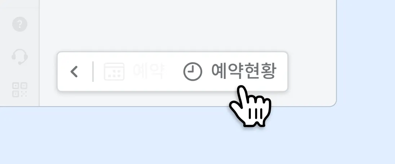Collapse the floating bar with the left chevron

pyautogui.click(x=74, y=72)
